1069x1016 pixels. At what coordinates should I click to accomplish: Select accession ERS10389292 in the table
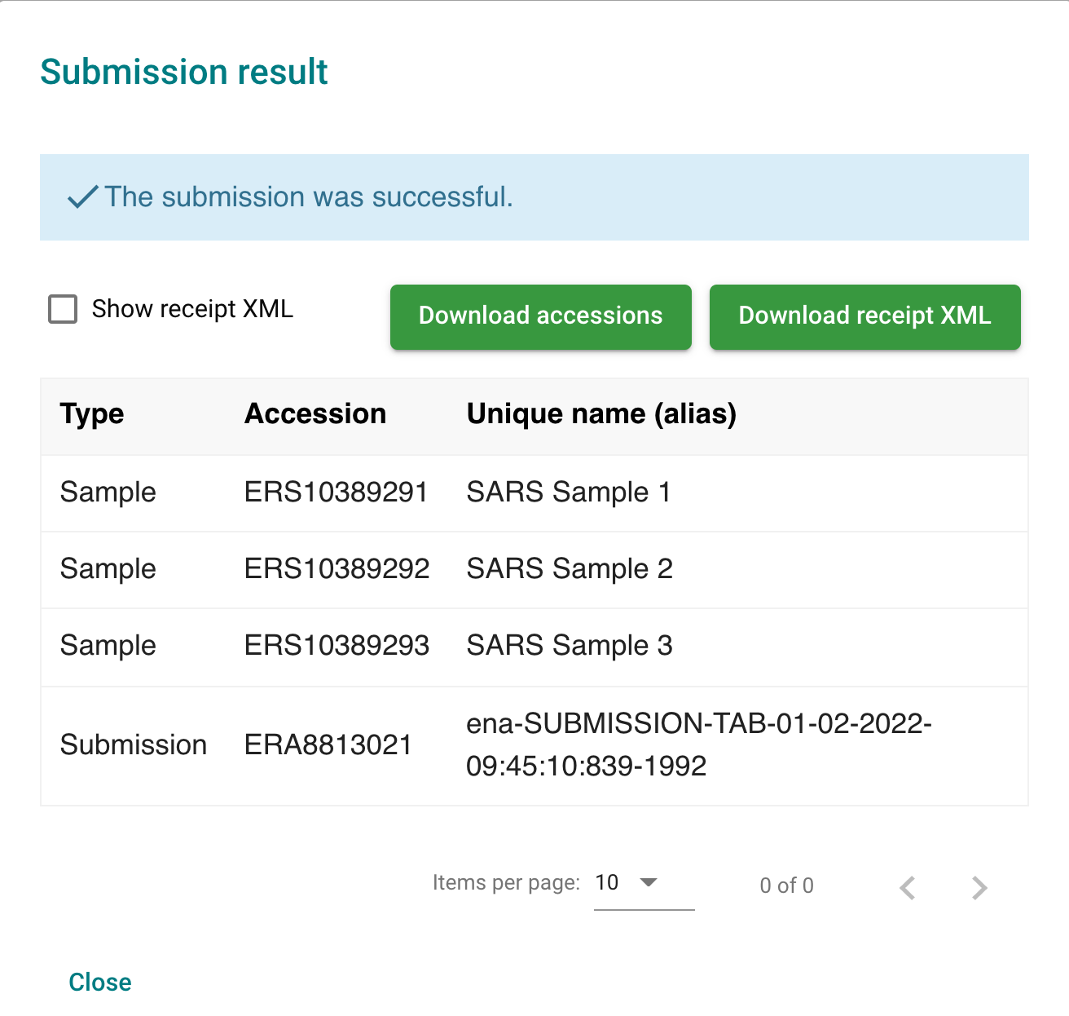(337, 569)
